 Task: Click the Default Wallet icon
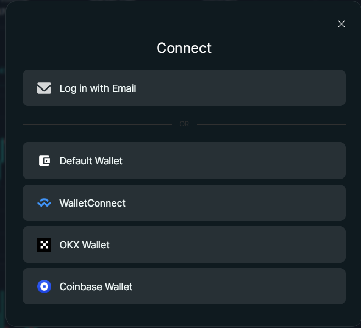[44, 161]
